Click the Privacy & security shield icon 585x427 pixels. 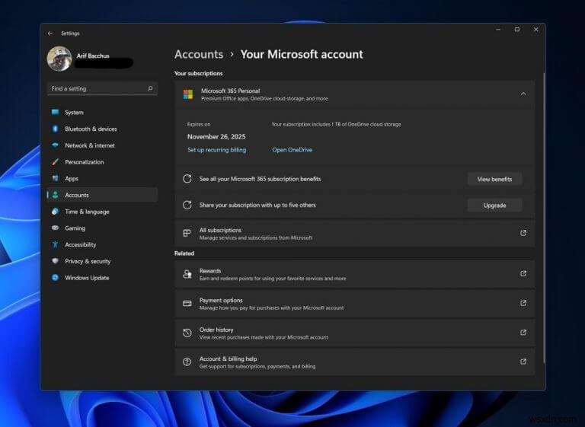point(55,261)
